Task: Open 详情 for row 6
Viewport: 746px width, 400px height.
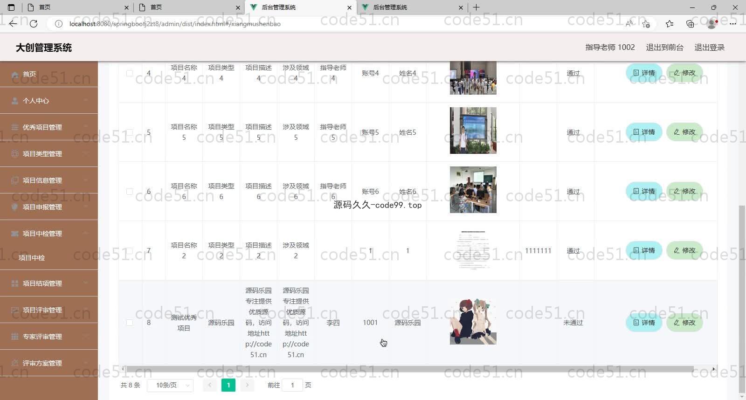Action: 644,191
